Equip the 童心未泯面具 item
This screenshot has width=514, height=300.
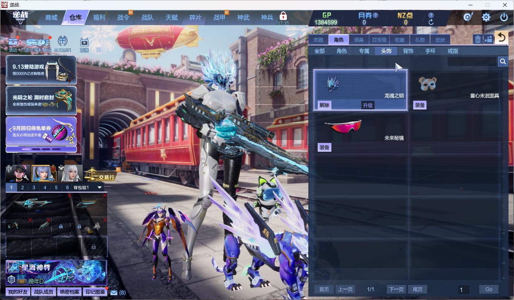420,105
